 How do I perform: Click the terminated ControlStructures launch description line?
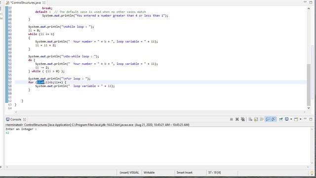97,125
